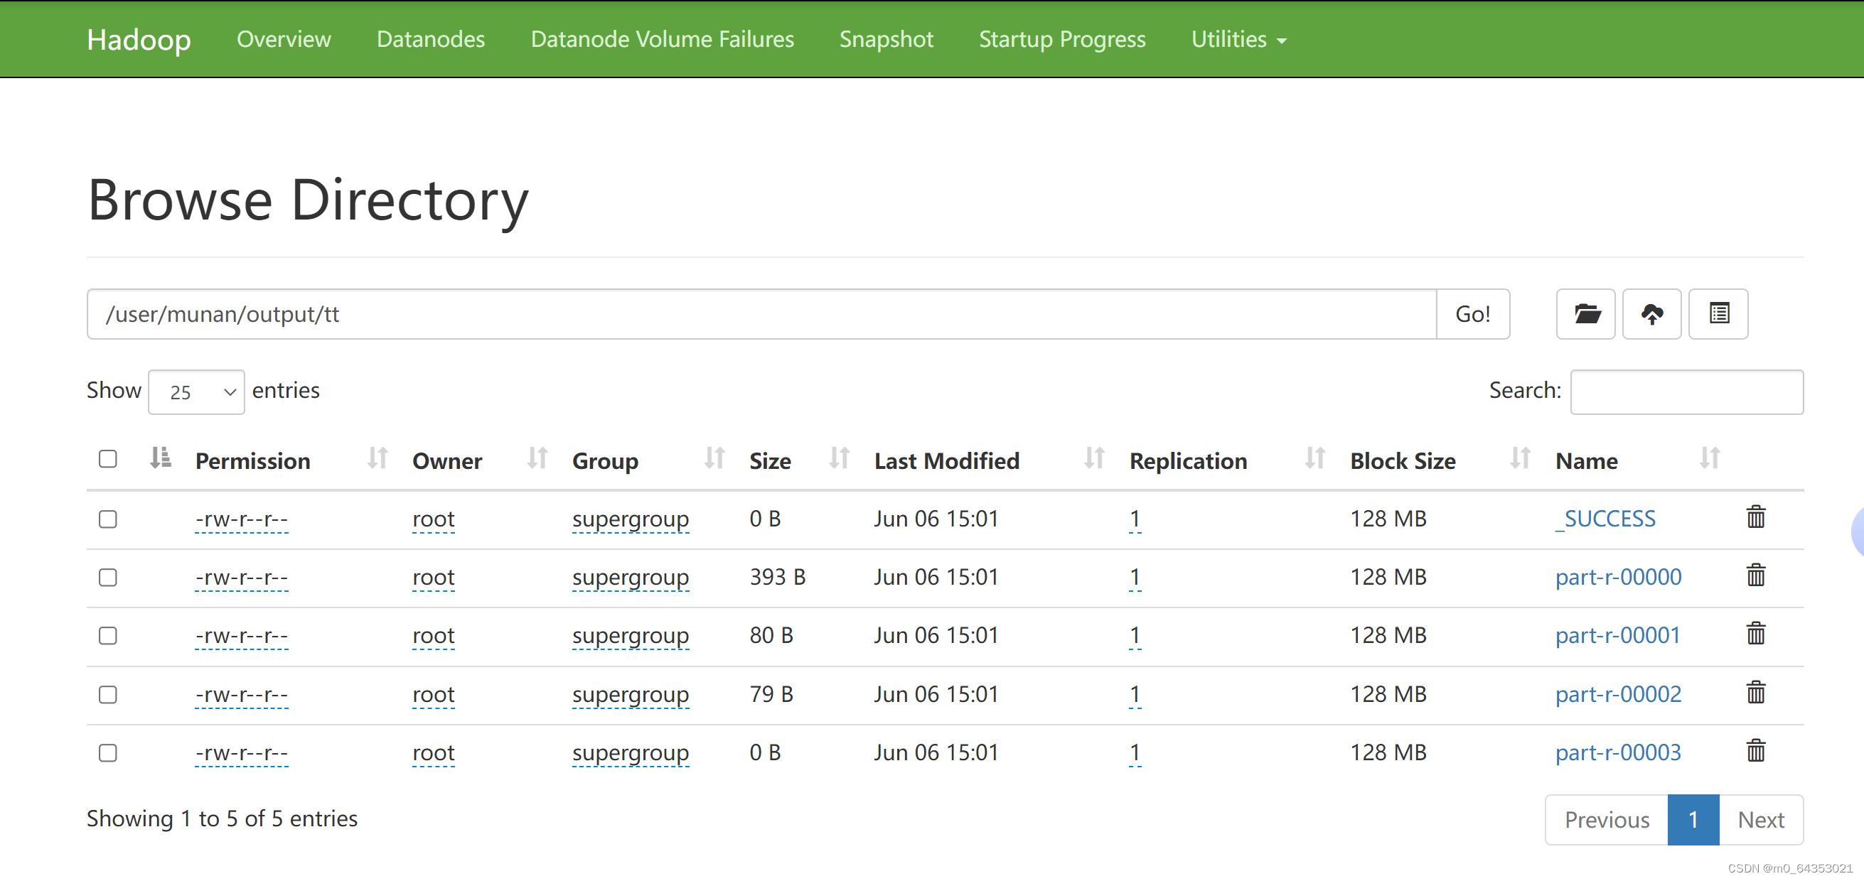Delete part-r-00000 using its trash icon
This screenshot has height=881, width=1864.
tap(1755, 575)
